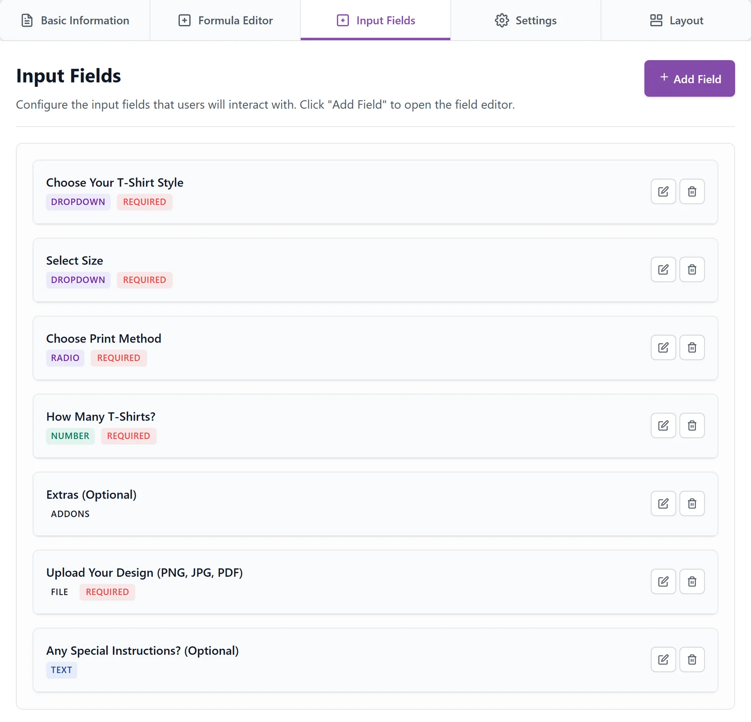This screenshot has height=722, width=751.
Task: Delete the Select Size field
Action: point(692,270)
